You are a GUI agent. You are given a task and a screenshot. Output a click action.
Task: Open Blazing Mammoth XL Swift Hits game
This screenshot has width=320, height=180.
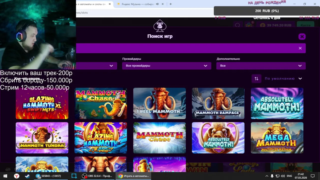[42, 103]
